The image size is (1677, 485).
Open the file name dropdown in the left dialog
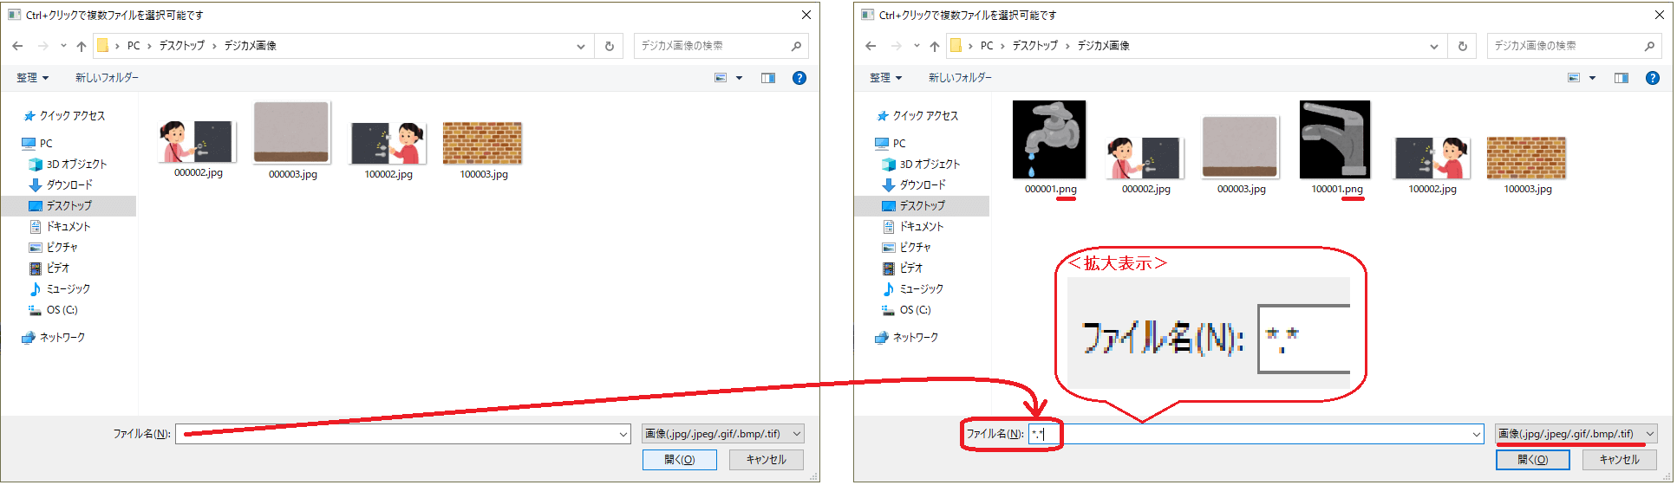(x=623, y=434)
